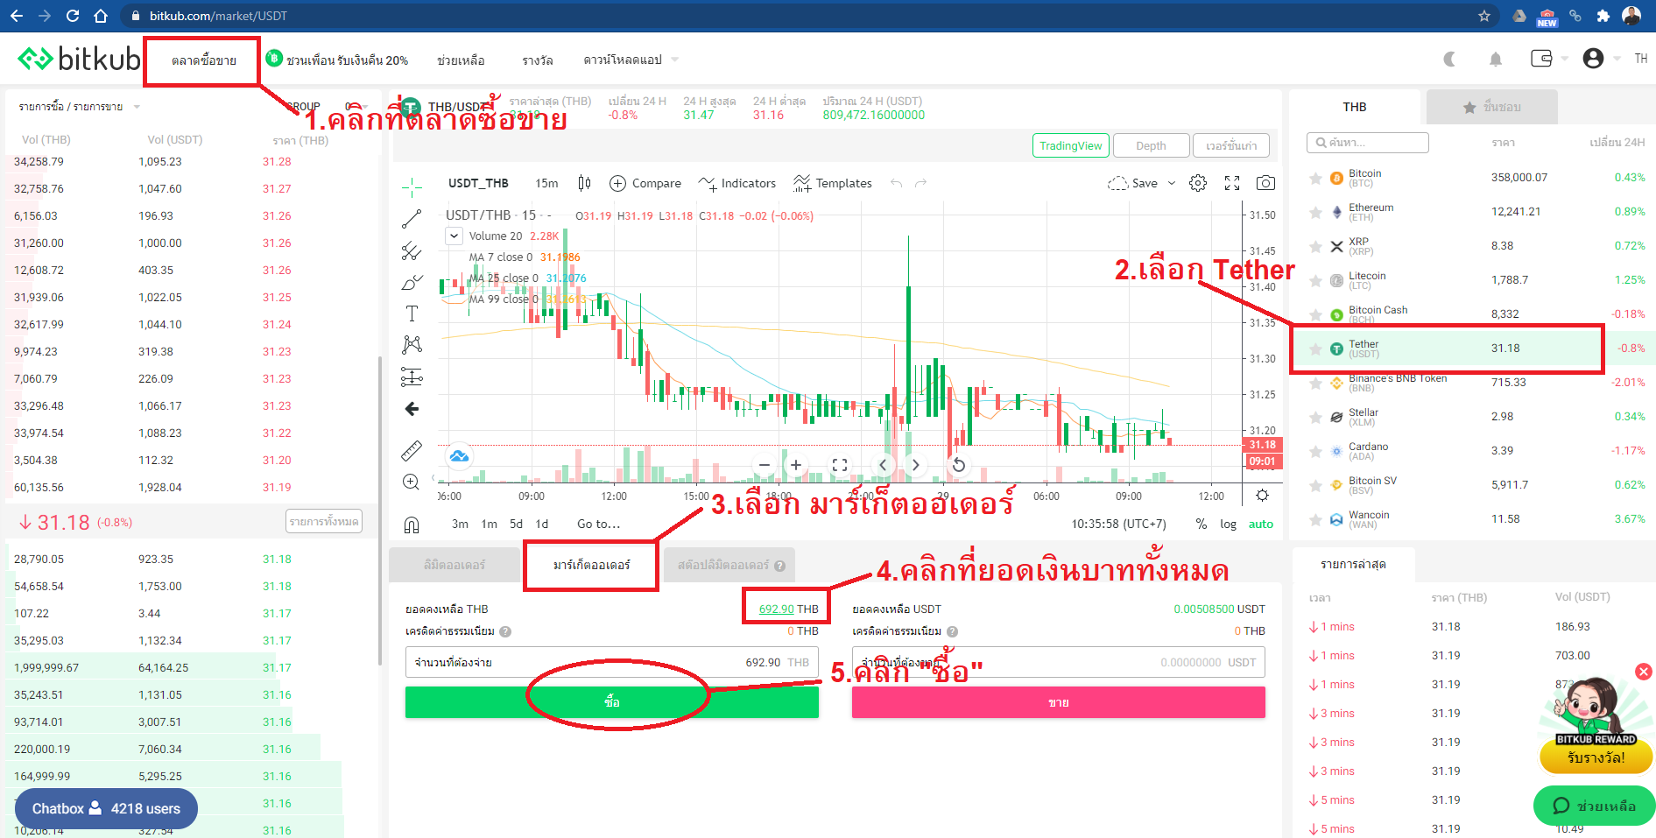Click the bookmark star in address bar

coord(1483,16)
